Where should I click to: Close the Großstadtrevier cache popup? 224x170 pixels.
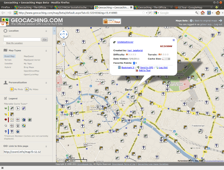(x=174, y=40)
